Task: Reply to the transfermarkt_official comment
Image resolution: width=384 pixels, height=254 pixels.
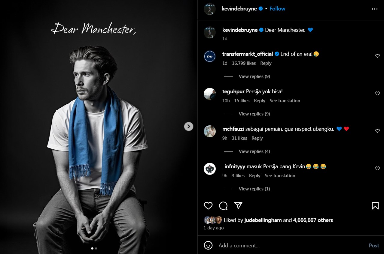Action: [x=266, y=63]
